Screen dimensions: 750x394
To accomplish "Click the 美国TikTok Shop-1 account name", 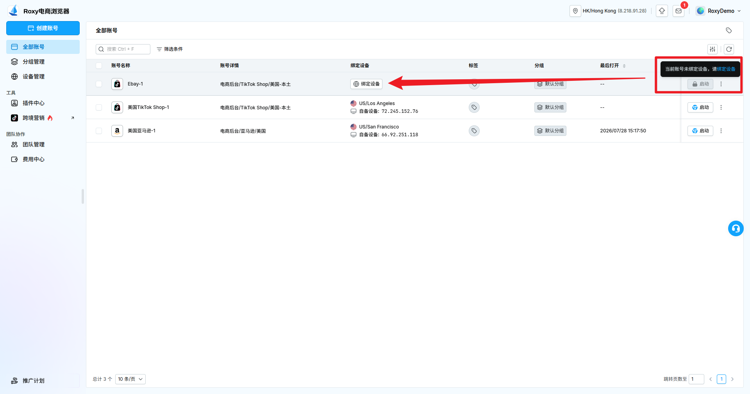I will click(x=148, y=107).
